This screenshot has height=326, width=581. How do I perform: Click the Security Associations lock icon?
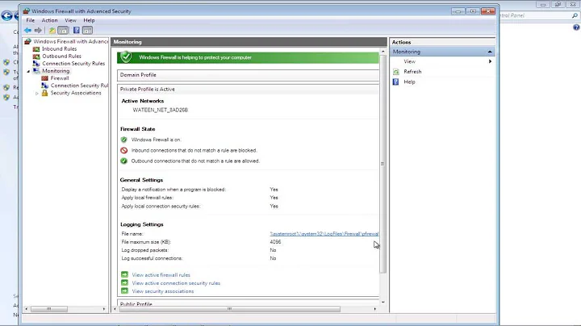click(45, 93)
